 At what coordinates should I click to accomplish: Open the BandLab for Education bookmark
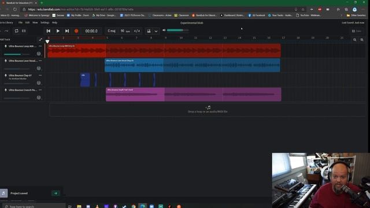tap(204, 16)
